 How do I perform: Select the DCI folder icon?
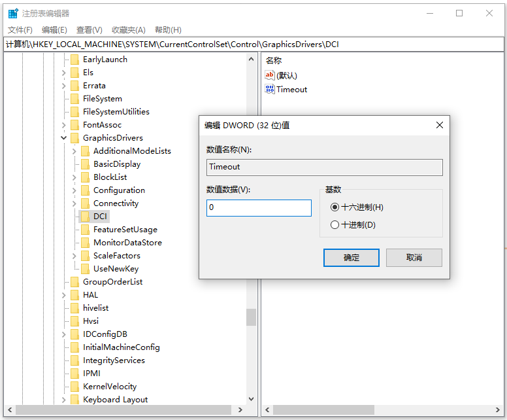(85, 217)
